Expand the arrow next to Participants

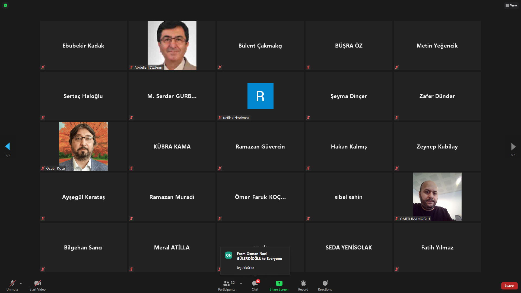point(241,283)
